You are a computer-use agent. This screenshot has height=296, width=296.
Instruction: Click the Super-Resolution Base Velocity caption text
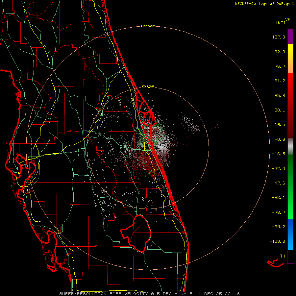pos(149,294)
